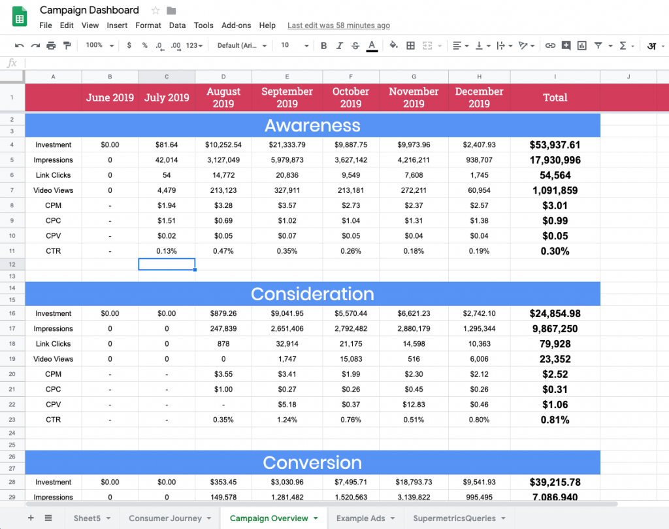Toggle strikethrough formatting

point(355,46)
